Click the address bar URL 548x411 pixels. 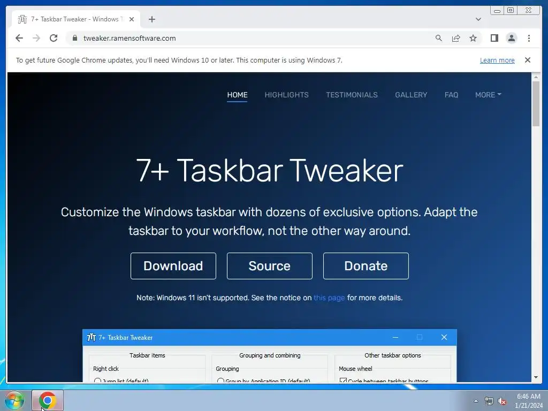130,38
